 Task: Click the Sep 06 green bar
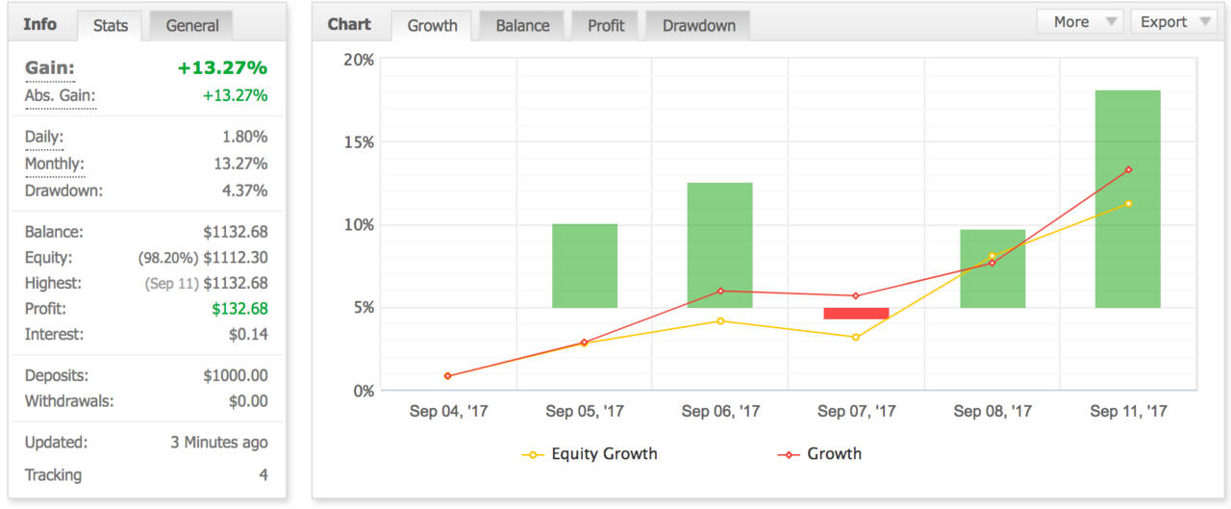pyautogui.click(x=719, y=245)
